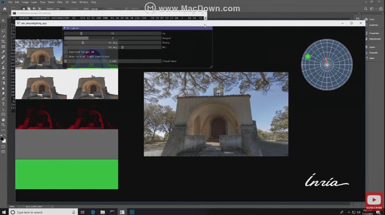Open Microsoft Edge from taskbar
Screen dimensions: 385x215
tap(93, 212)
